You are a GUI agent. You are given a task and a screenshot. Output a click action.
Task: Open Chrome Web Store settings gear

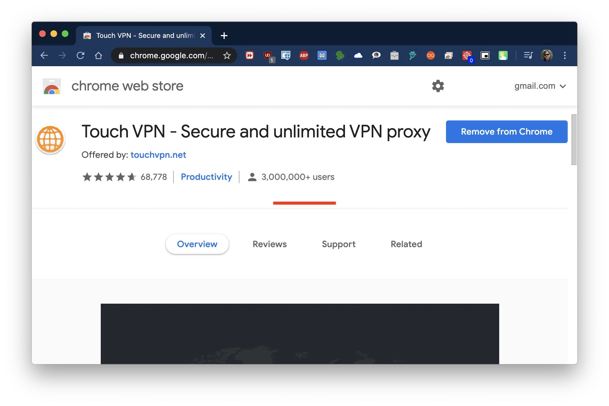[438, 86]
